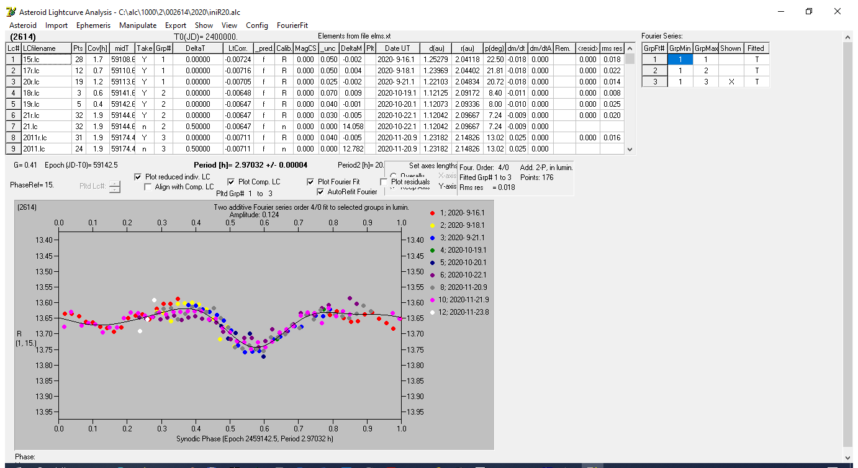Select row button 7 for 21.lc
858x468 pixels.
(13, 127)
